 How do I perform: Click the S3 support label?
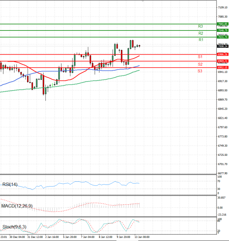tap(200, 71)
